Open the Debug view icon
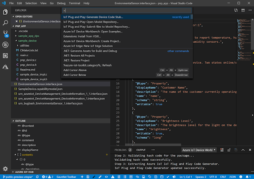The height and width of the screenshot is (179, 254). coord(6,45)
